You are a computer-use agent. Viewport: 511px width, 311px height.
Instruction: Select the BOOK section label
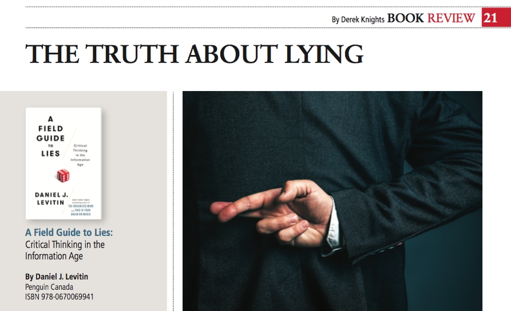(405, 18)
